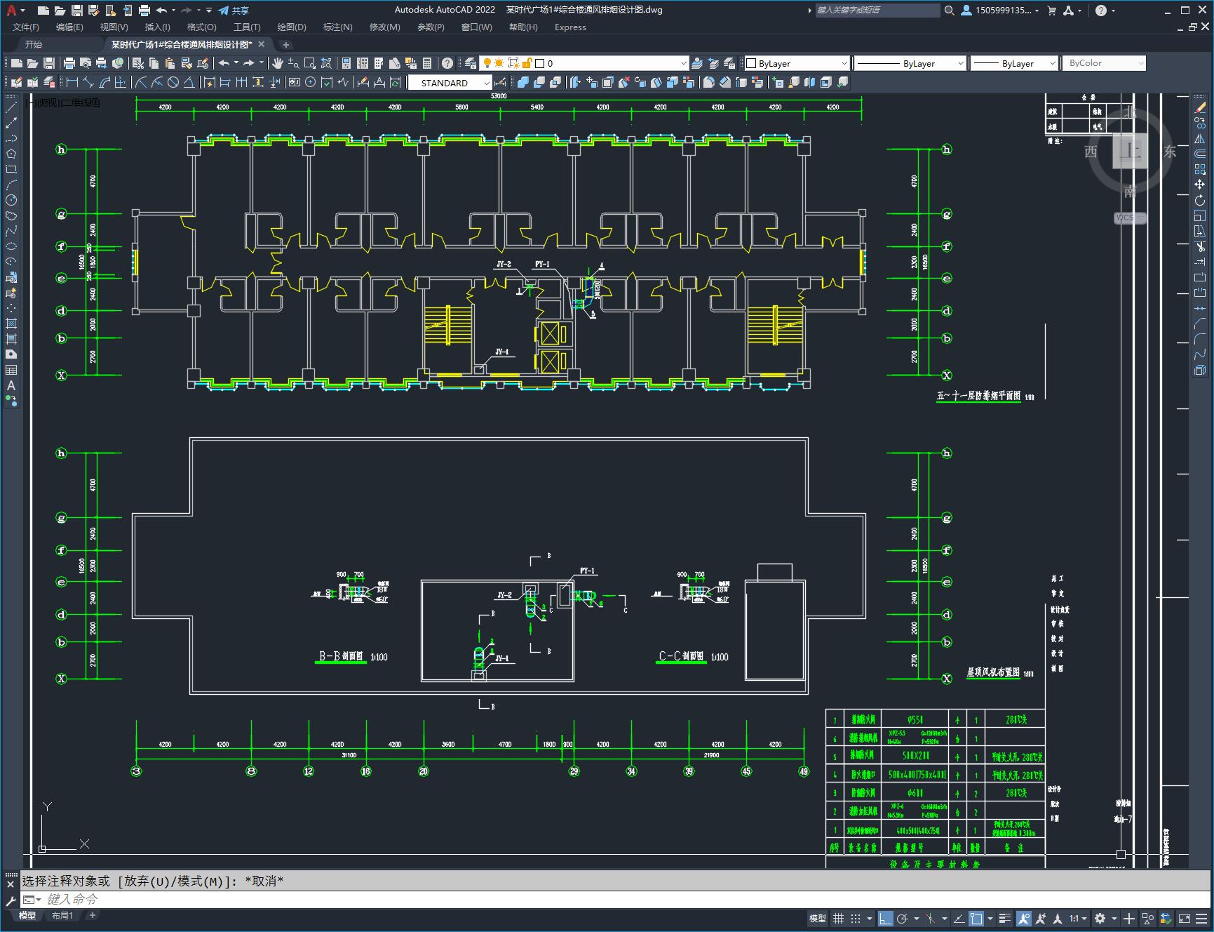Open the 文件(F) menu

click(x=26, y=27)
